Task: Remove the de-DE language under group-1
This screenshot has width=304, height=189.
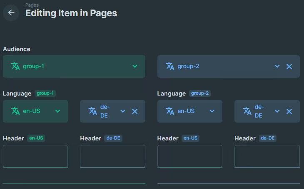Action: pyautogui.click(x=135, y=111)
